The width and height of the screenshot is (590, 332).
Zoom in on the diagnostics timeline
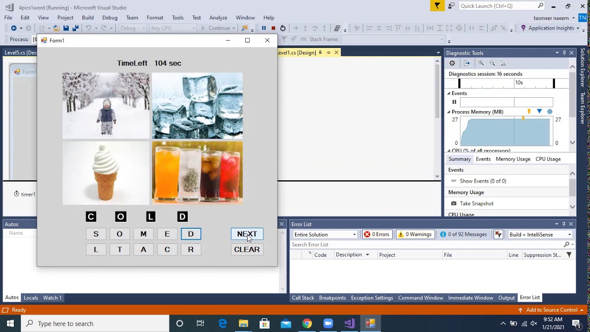[481, 63]
